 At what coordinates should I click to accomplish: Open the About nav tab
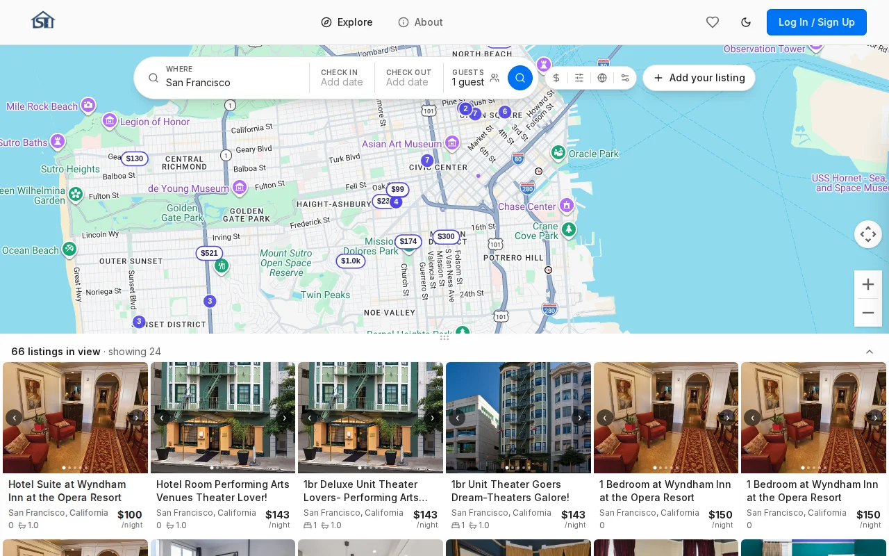pos(420,22)
